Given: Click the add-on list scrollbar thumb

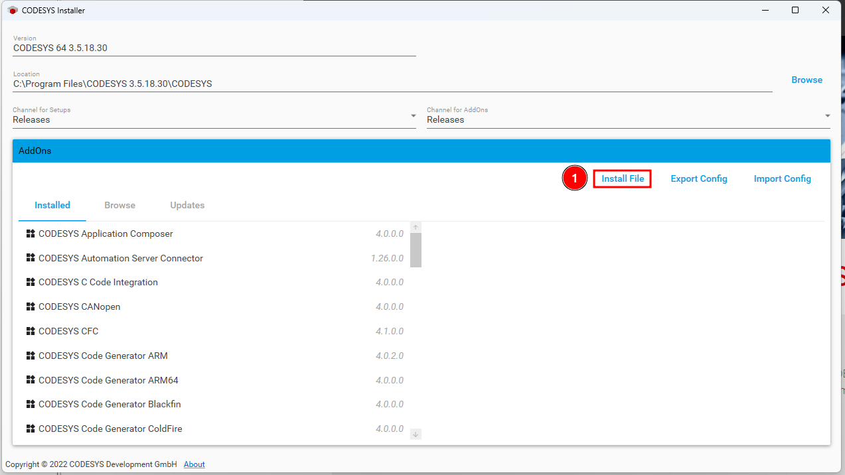Looking at the screenshot, I should 416,250.
